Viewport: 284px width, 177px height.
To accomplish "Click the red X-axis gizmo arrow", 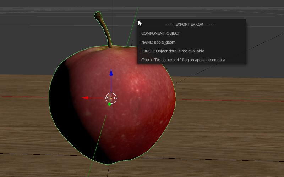I will click(x=85, y=98).
